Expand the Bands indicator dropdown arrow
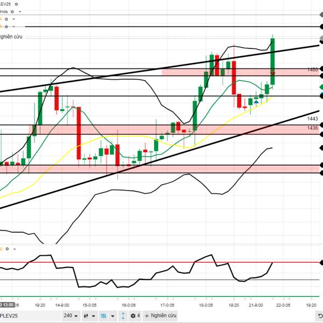This screenshot has height=323, width=323. point(20,12)
